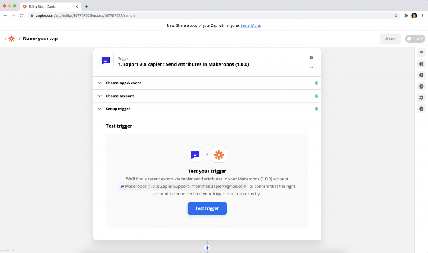Close the Edit a Step browser tab
Image resolution: width=428 pixels, height=253 pixels.
tap(77, 7)
